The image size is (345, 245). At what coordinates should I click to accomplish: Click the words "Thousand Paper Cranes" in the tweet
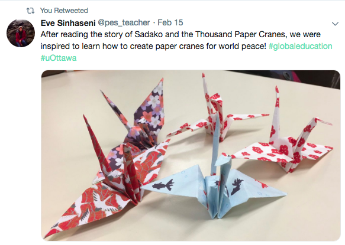pos(241,34)
